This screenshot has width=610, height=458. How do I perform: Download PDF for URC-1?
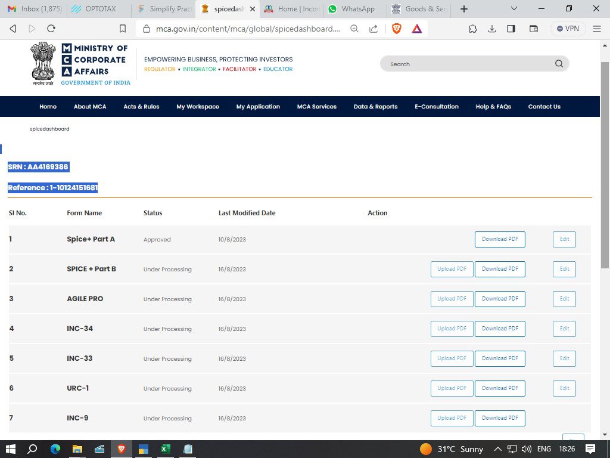click(500, 388)
